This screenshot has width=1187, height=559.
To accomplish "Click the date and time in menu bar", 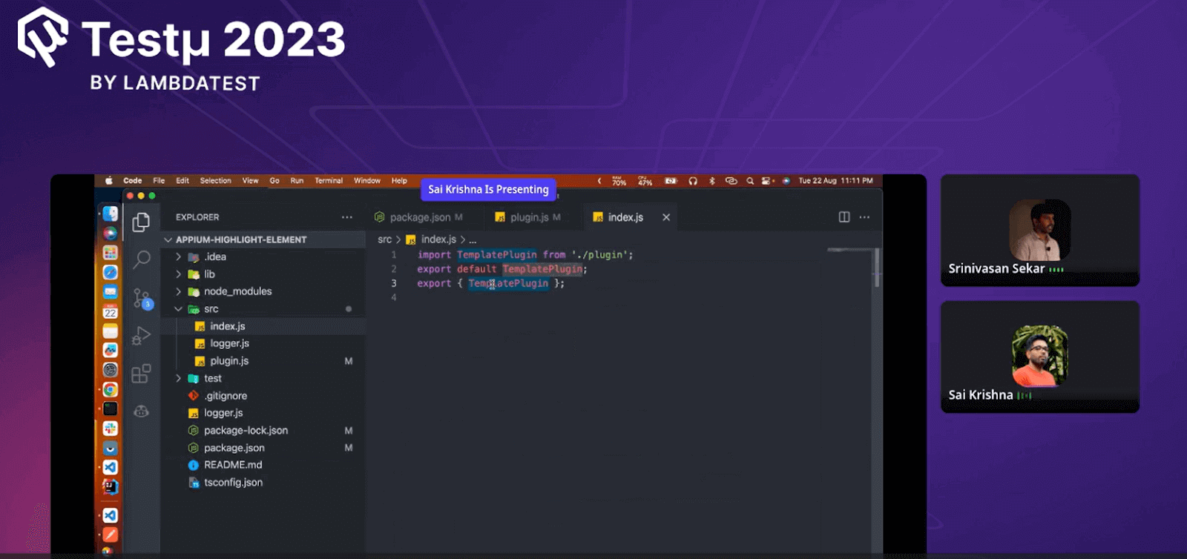I will pyautogui.click(x=835, y=181).
